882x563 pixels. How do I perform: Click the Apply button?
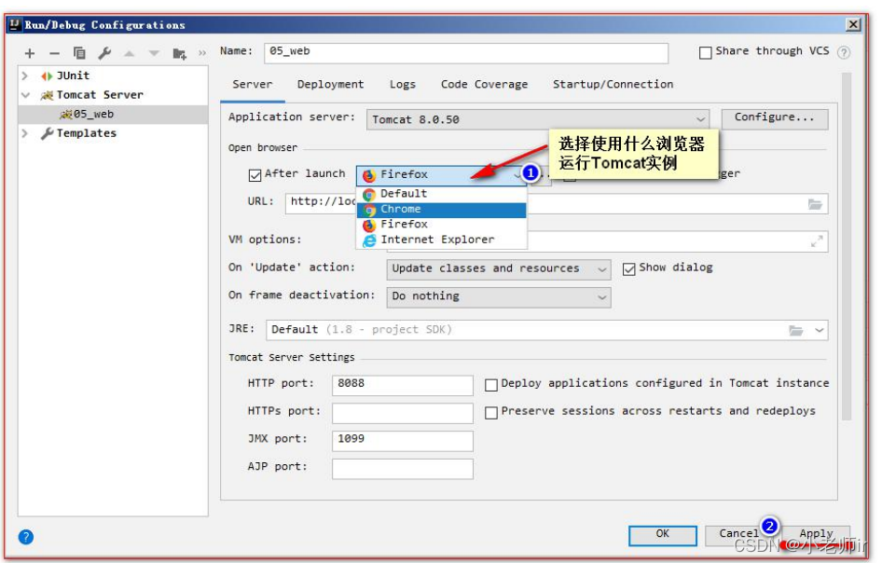(x=816, y=535)
